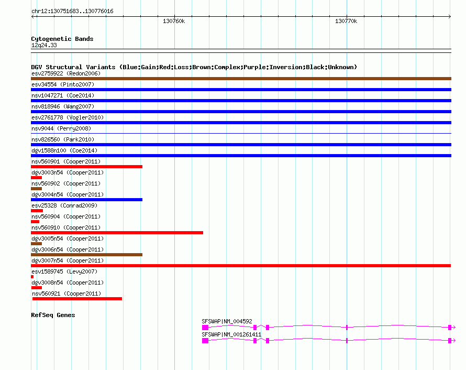Screen dimensions: 466x370
Task: Click the esv34554 (Pinto2007) label
Action: coord(63,84)
